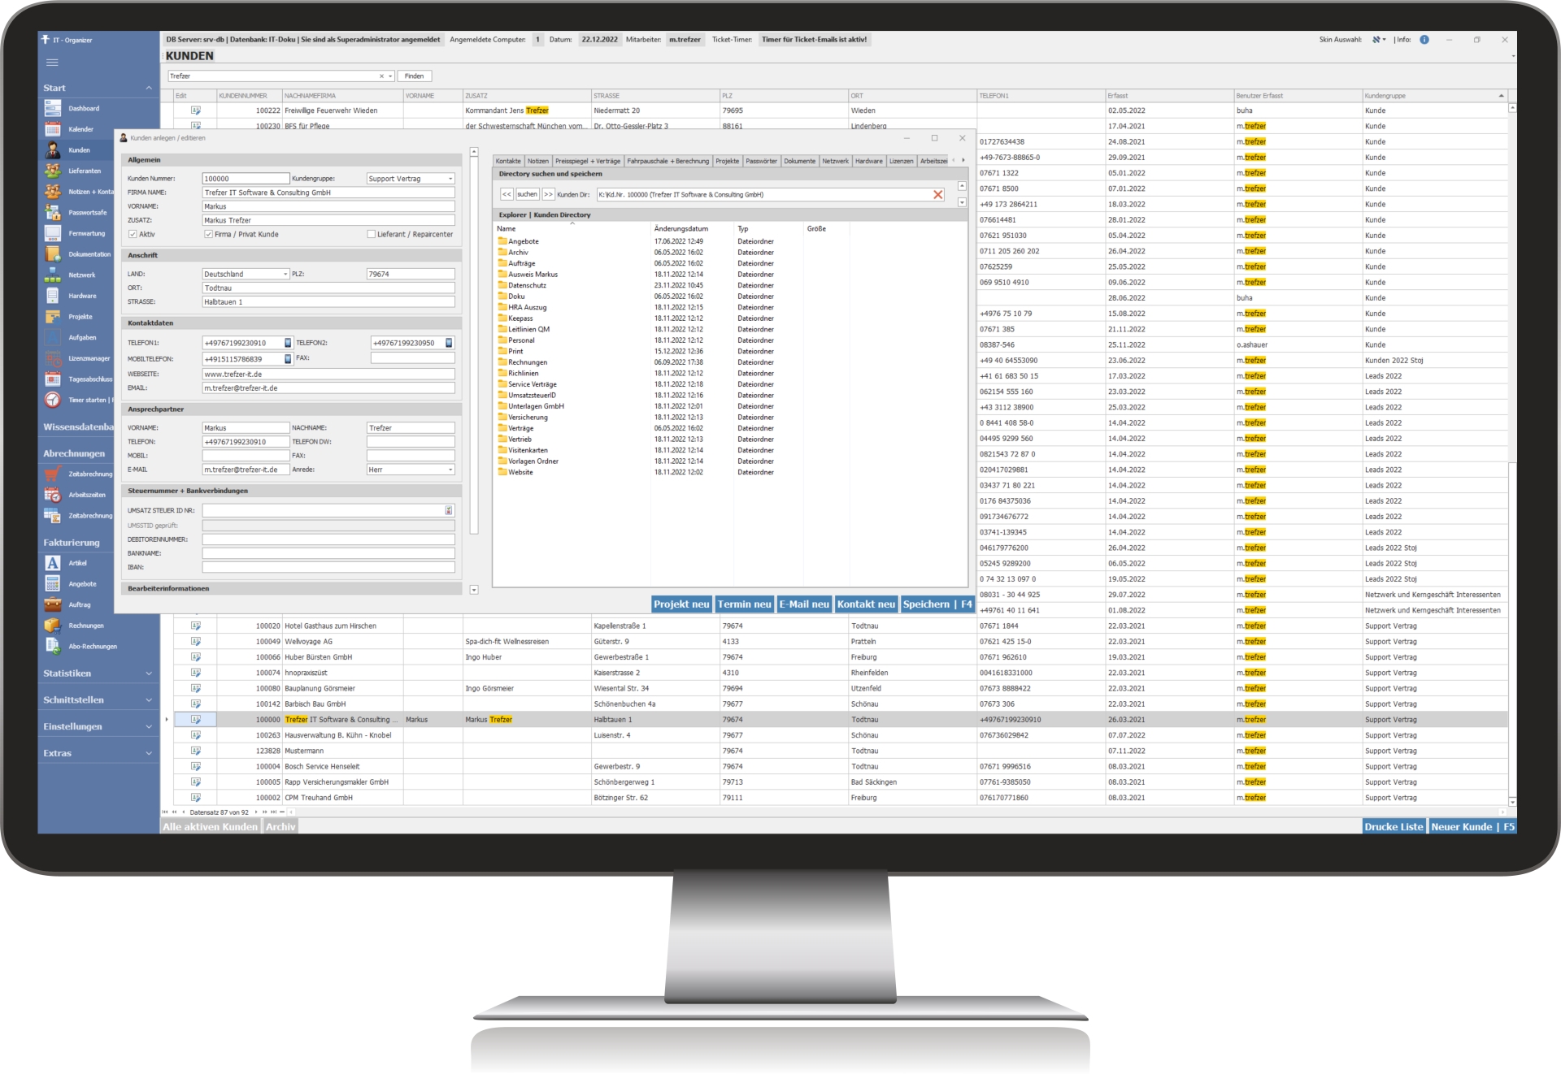Toggle the Firma / Privat Kunde checkbox
Screen dimensions: 1561x1074
pos(209,235)
